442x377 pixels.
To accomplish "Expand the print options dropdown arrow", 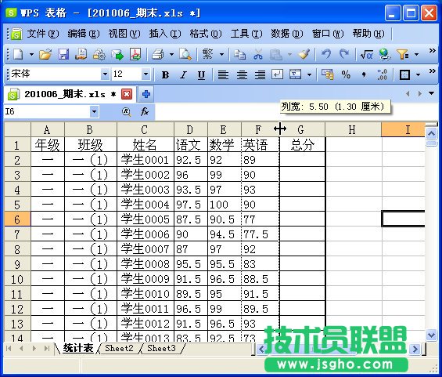I will (171, 54).
